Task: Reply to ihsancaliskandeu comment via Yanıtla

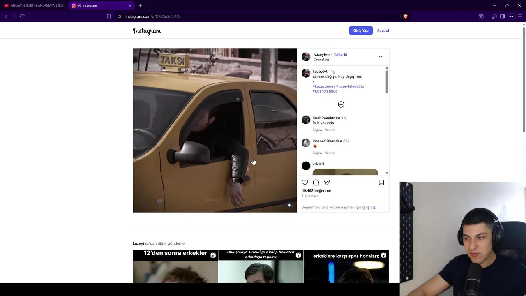Action: pos(330,153)
